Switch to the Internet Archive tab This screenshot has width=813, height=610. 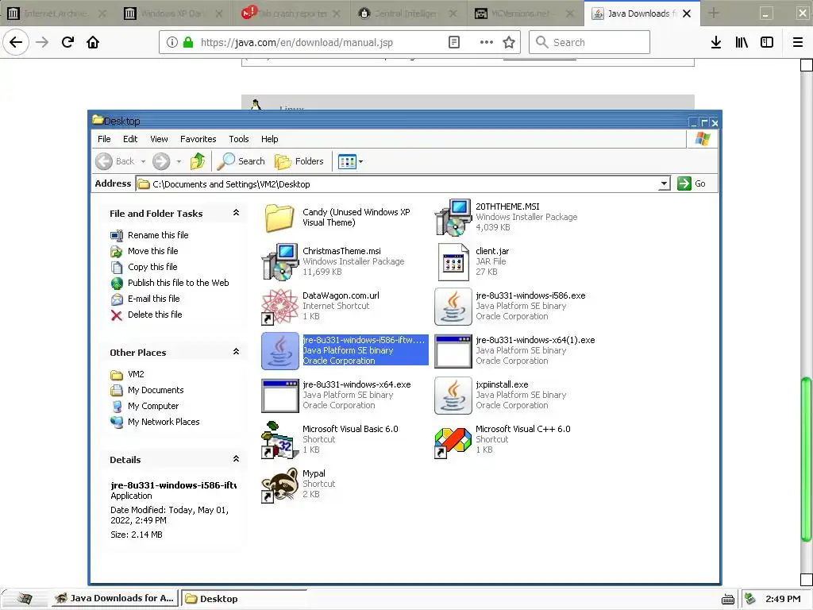pos(56,14)
